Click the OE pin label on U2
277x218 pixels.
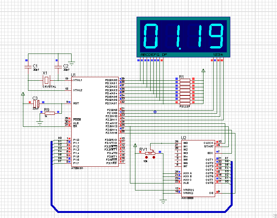tap(211, 193)
